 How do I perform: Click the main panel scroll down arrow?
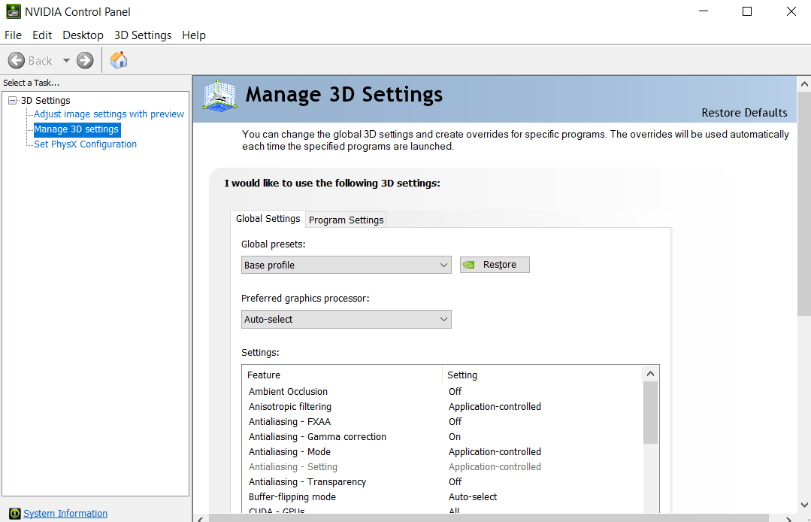804,505
